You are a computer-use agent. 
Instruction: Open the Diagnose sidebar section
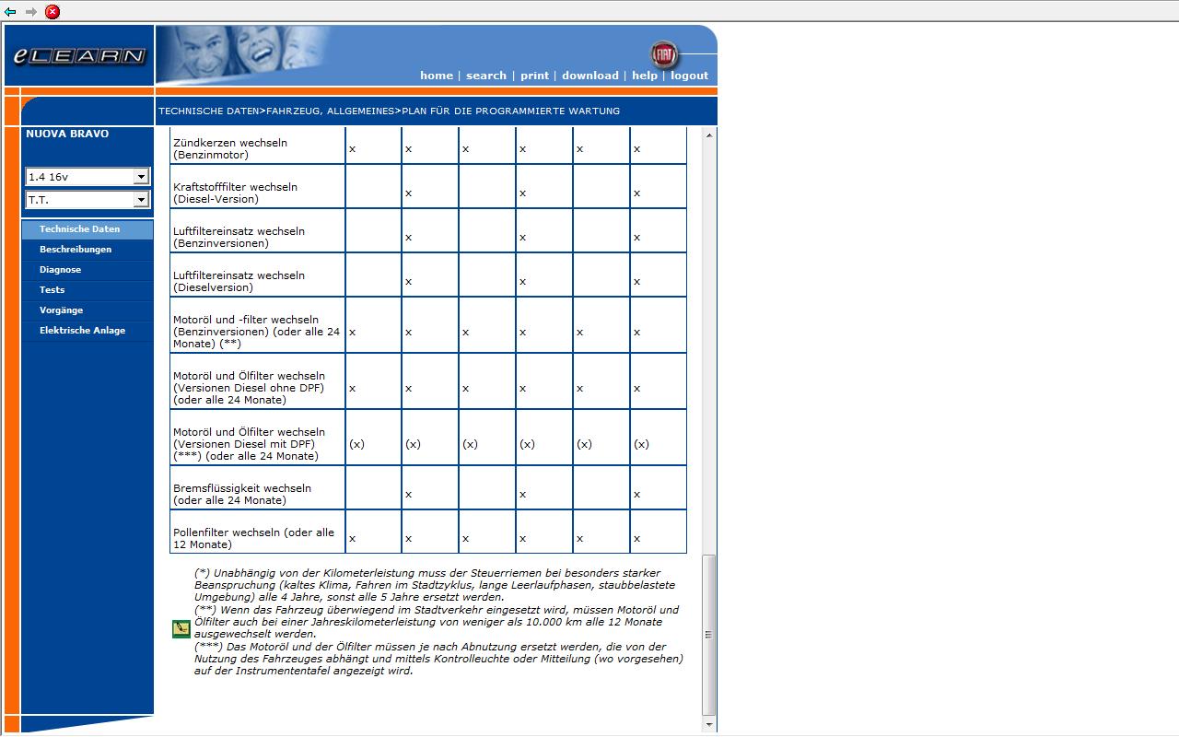pos(61,270)
